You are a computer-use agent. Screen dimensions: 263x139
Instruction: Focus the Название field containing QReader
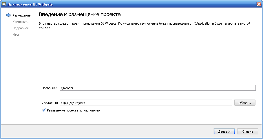158,88
